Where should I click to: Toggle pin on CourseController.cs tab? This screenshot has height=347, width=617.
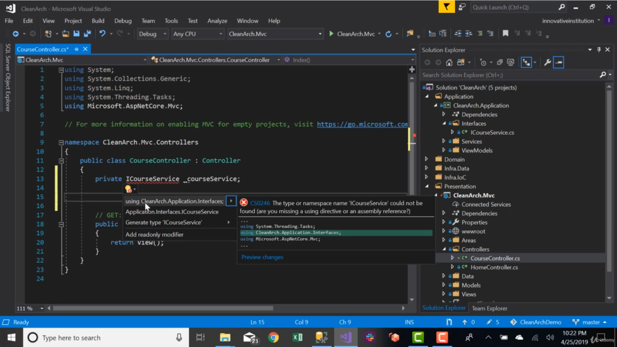click(x=77, y=49)
